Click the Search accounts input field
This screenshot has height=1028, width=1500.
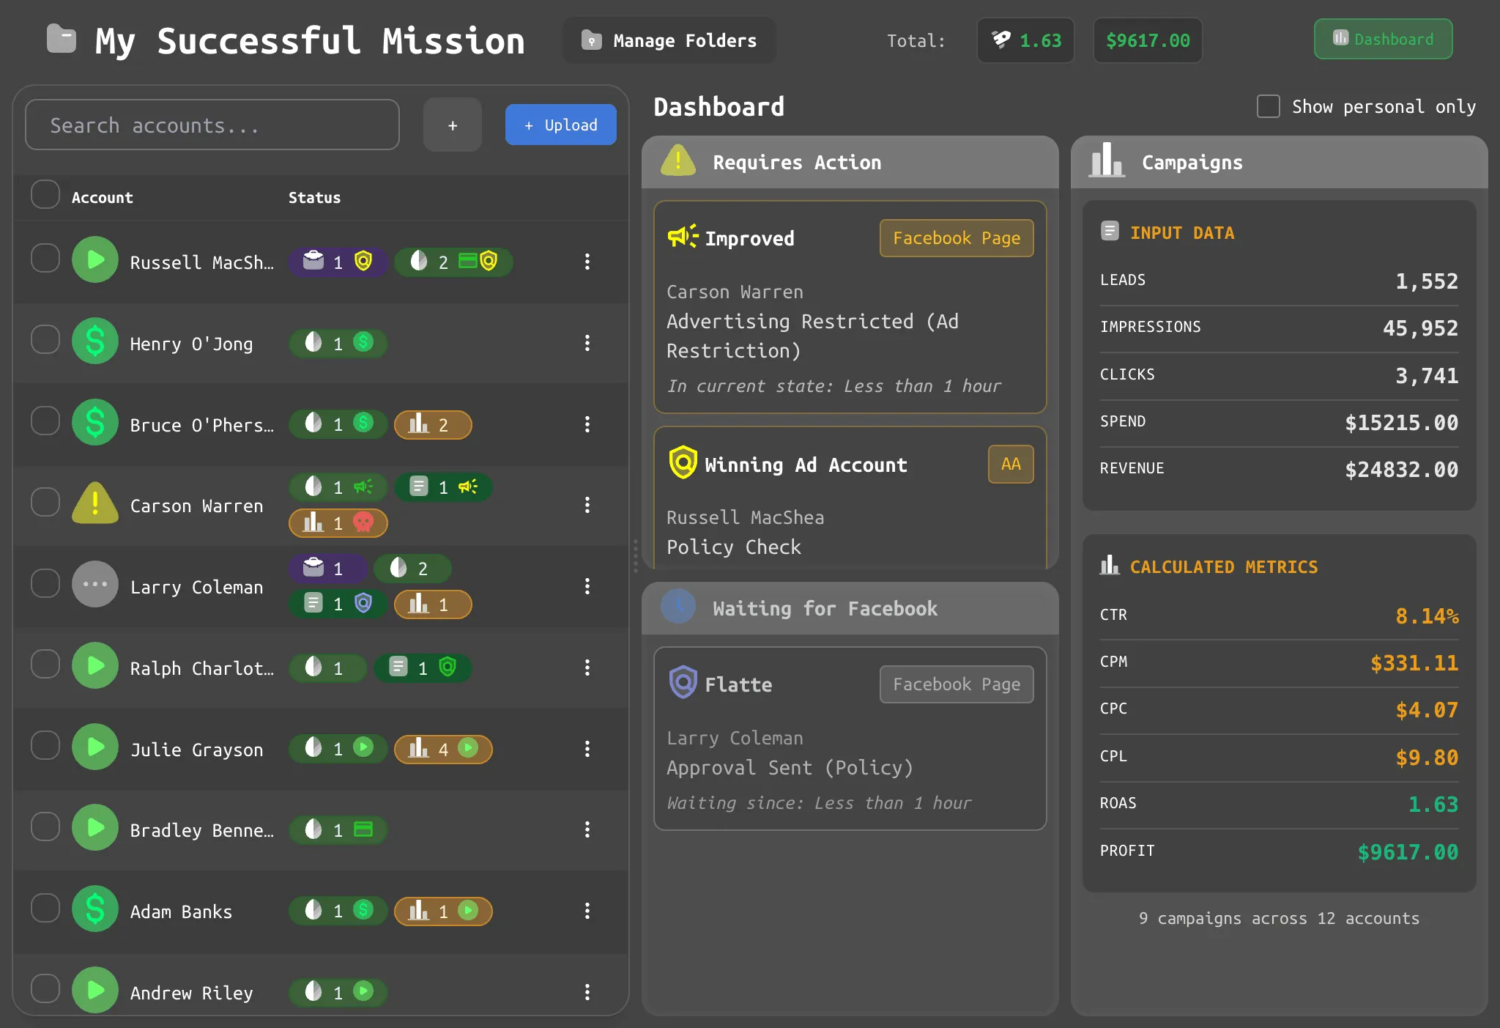(x=211, y=125)
